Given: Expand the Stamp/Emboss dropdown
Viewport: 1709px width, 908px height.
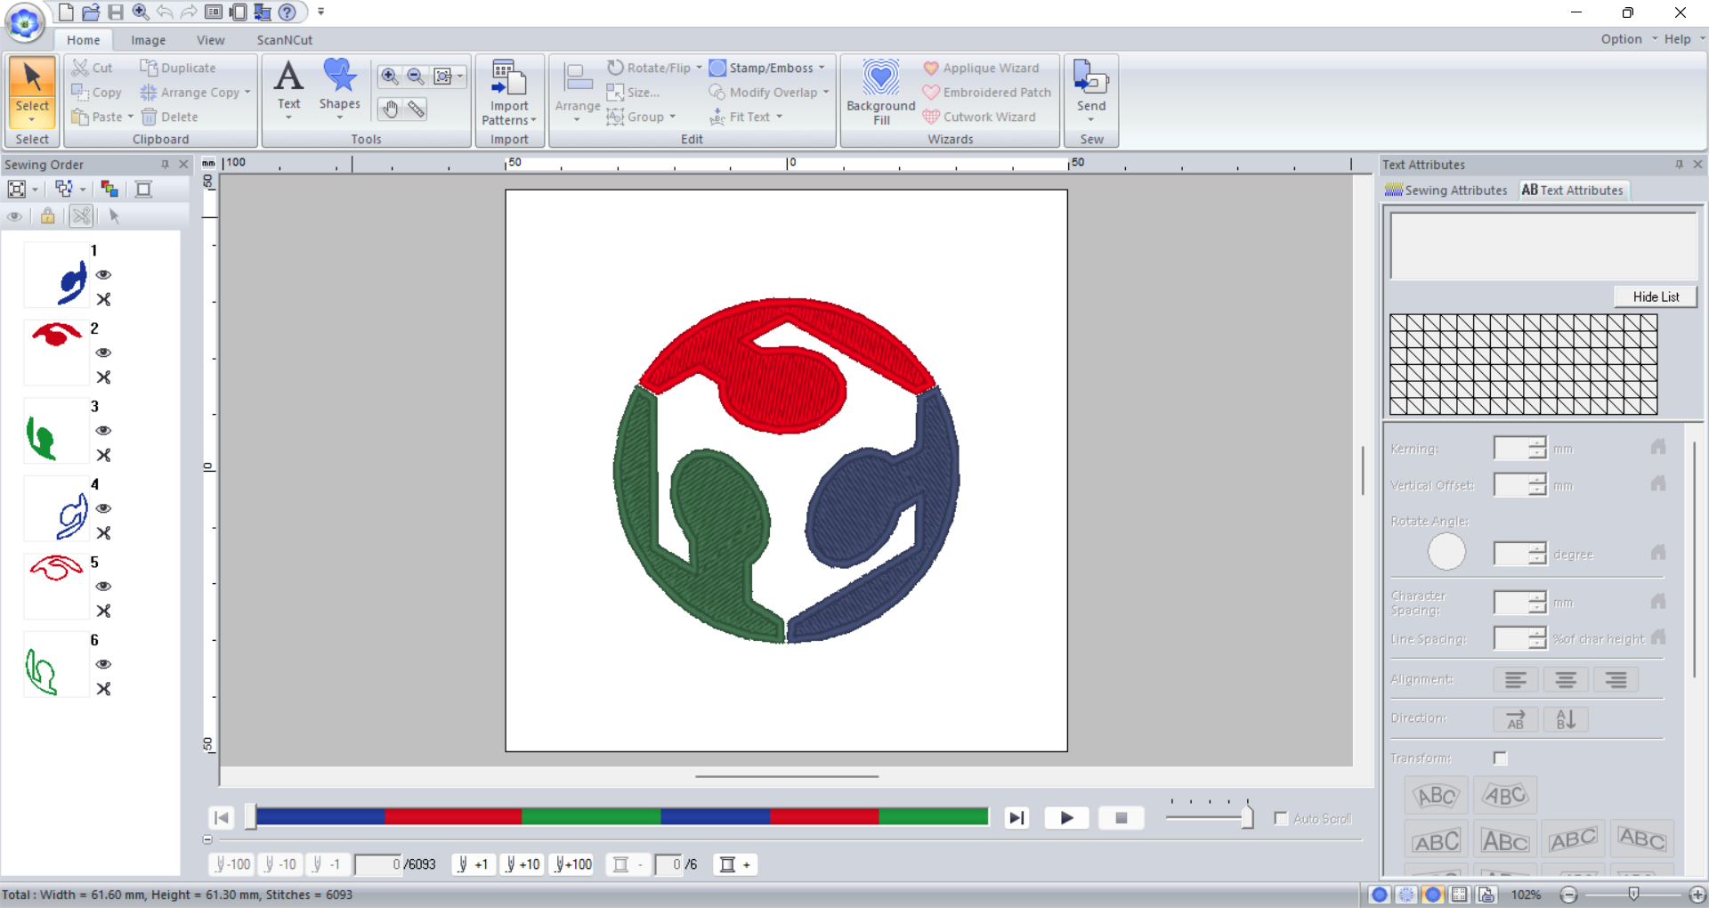Looking at the screenshot, I should (x=822, y=68).
